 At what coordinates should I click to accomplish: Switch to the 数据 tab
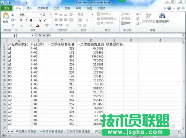click(x=67, y=8)
